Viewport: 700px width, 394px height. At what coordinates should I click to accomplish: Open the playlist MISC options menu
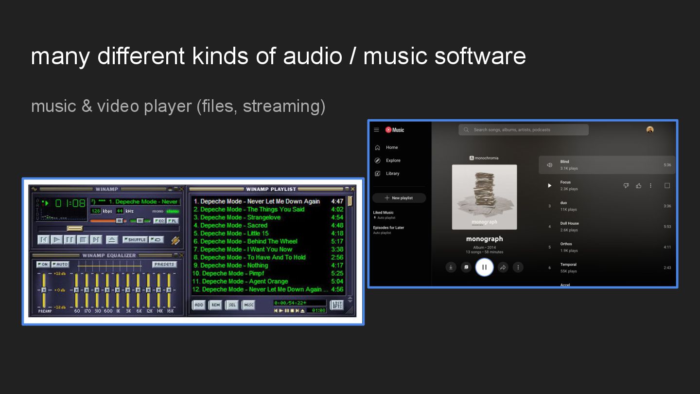249,305
